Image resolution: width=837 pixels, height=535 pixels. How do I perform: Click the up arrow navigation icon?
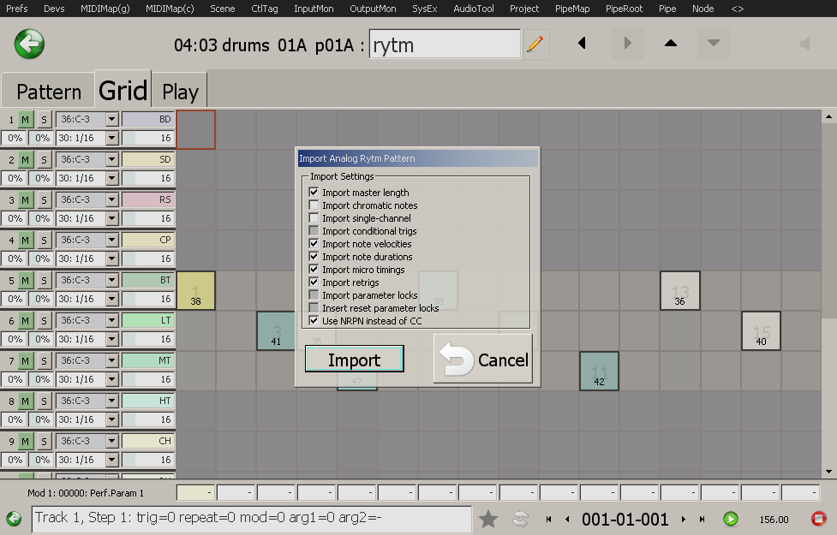click(x=671, y=43)
